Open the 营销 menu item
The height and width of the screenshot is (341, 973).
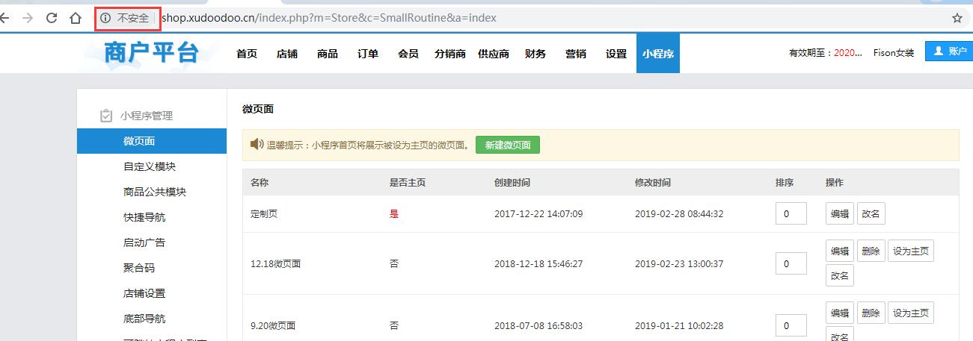click(x=575, y=54)
